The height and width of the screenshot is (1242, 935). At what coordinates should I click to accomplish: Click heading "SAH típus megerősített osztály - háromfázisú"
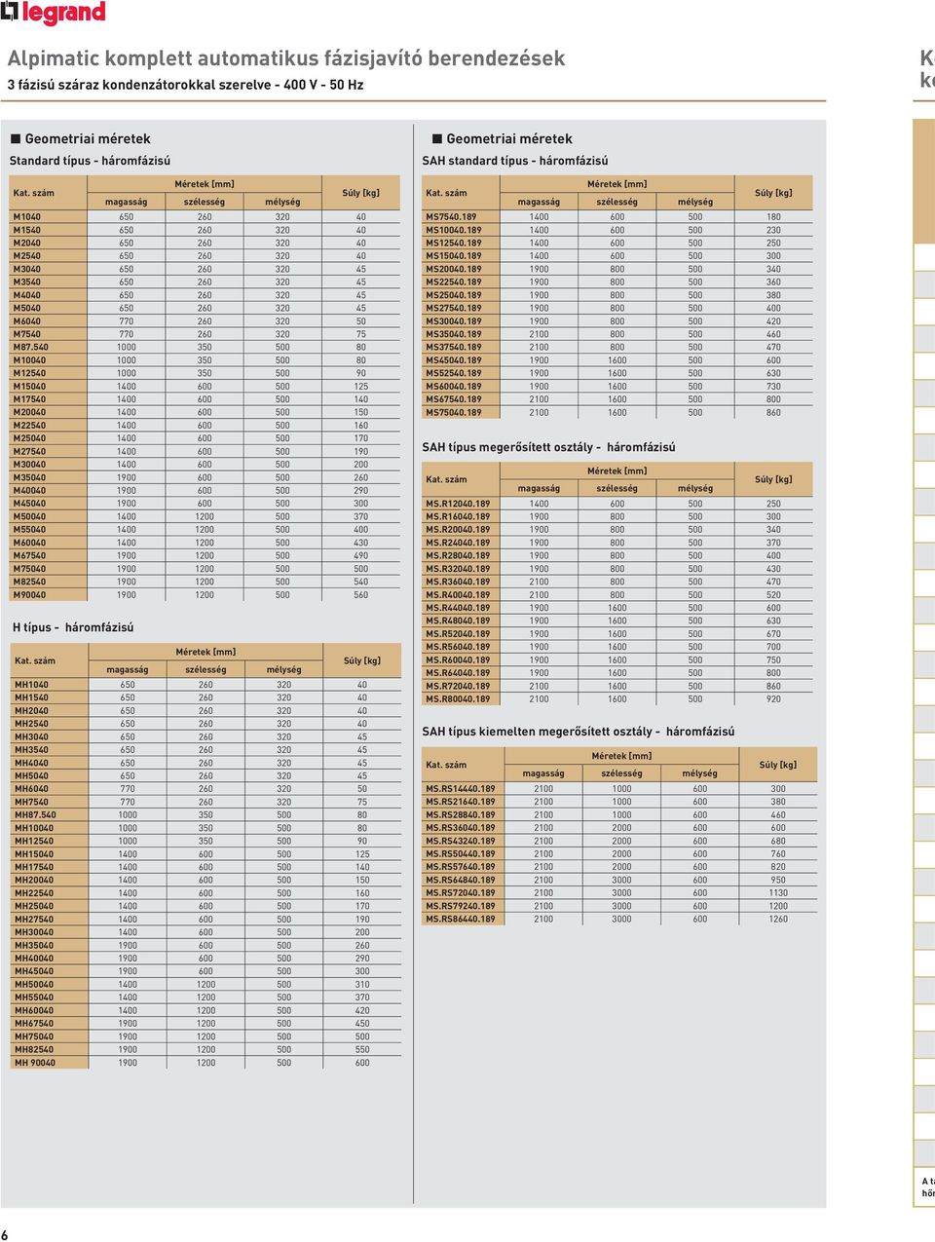tap(548, 447)
